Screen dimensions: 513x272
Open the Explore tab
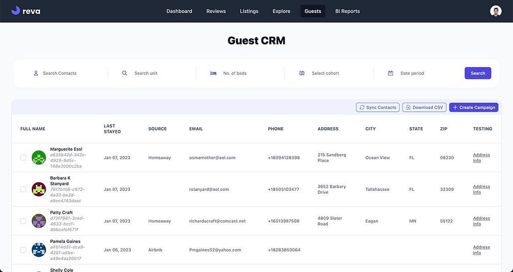(281, 11)
